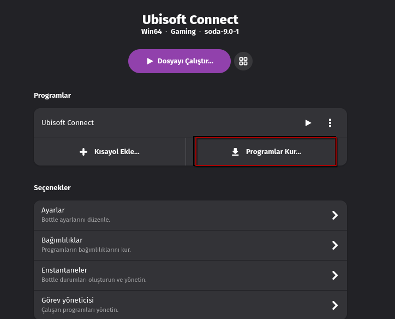Open the grid view icon button
The width and height of the screenshot is (395, 319).
[x=243, y=61]
